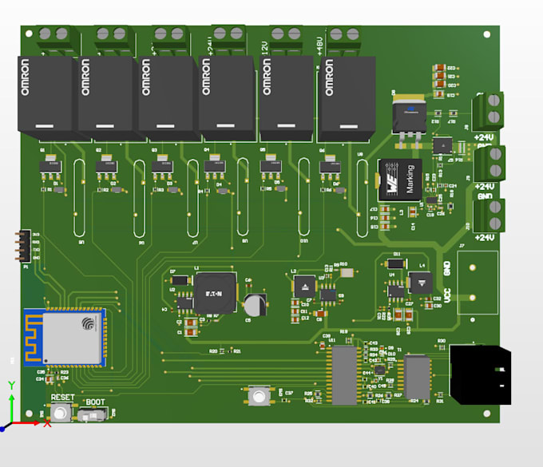Click the +48V silkscreen label
The width and height of the screenshot is (543, 467).
319,46
